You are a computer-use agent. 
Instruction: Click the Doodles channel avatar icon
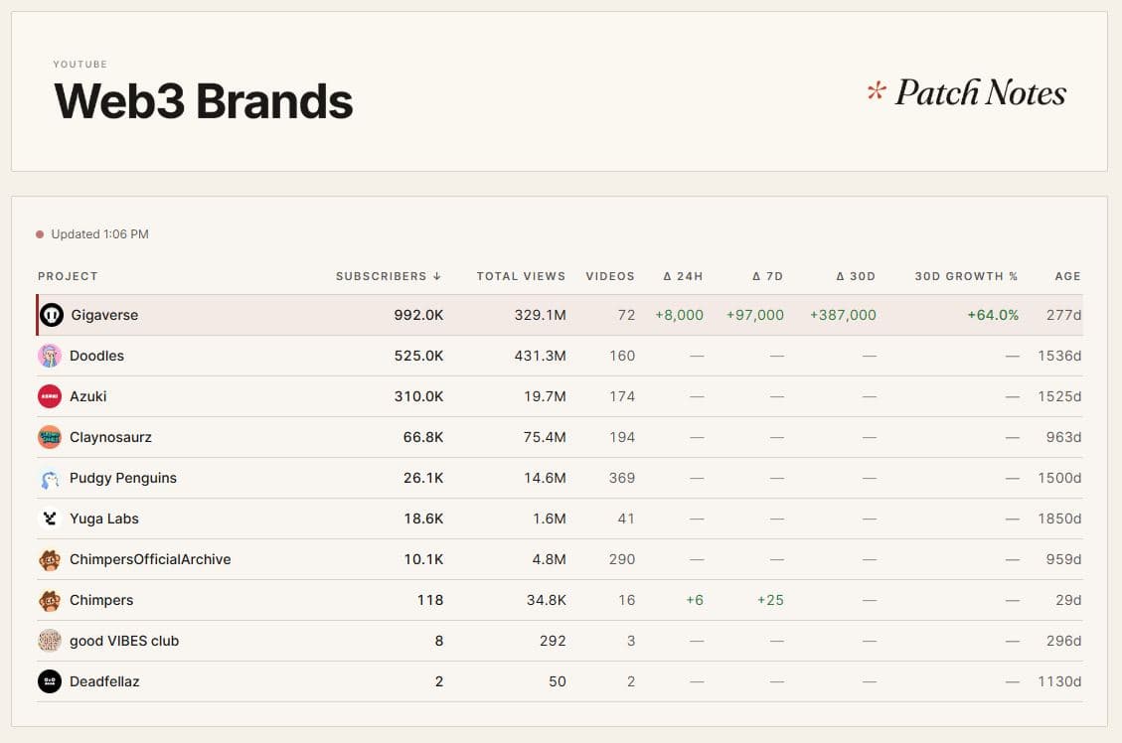point(50,356)
